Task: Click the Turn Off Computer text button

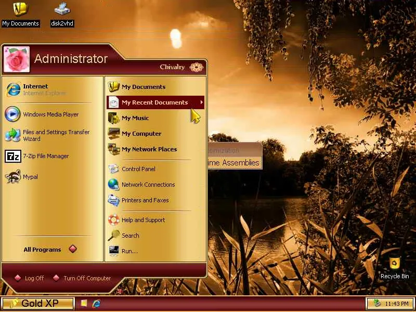Action: pos(87,278)
